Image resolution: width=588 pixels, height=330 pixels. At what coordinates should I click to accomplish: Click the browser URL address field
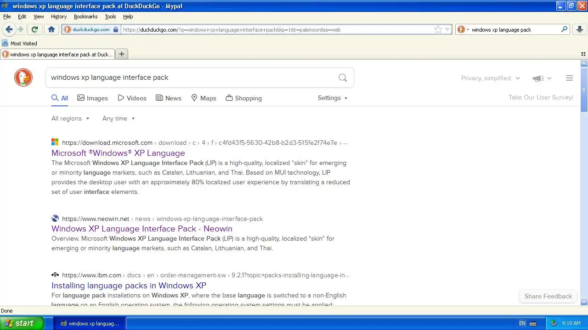coord(277,30)
